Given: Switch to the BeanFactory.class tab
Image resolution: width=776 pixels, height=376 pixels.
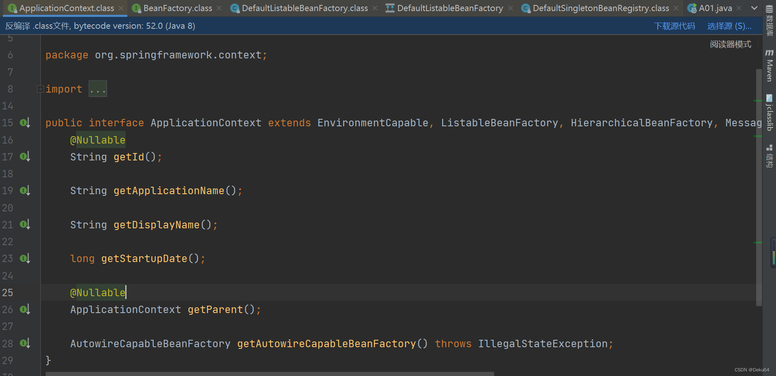Looking at the screenshot, I should [x=176, y=8].
